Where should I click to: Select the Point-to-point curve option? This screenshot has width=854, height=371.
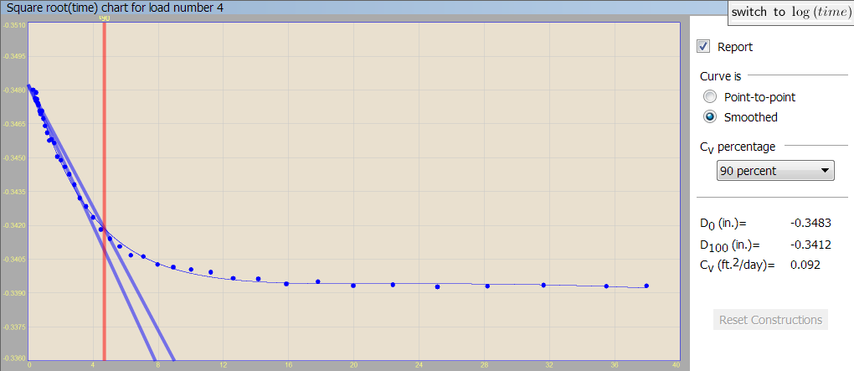point(711,96)
